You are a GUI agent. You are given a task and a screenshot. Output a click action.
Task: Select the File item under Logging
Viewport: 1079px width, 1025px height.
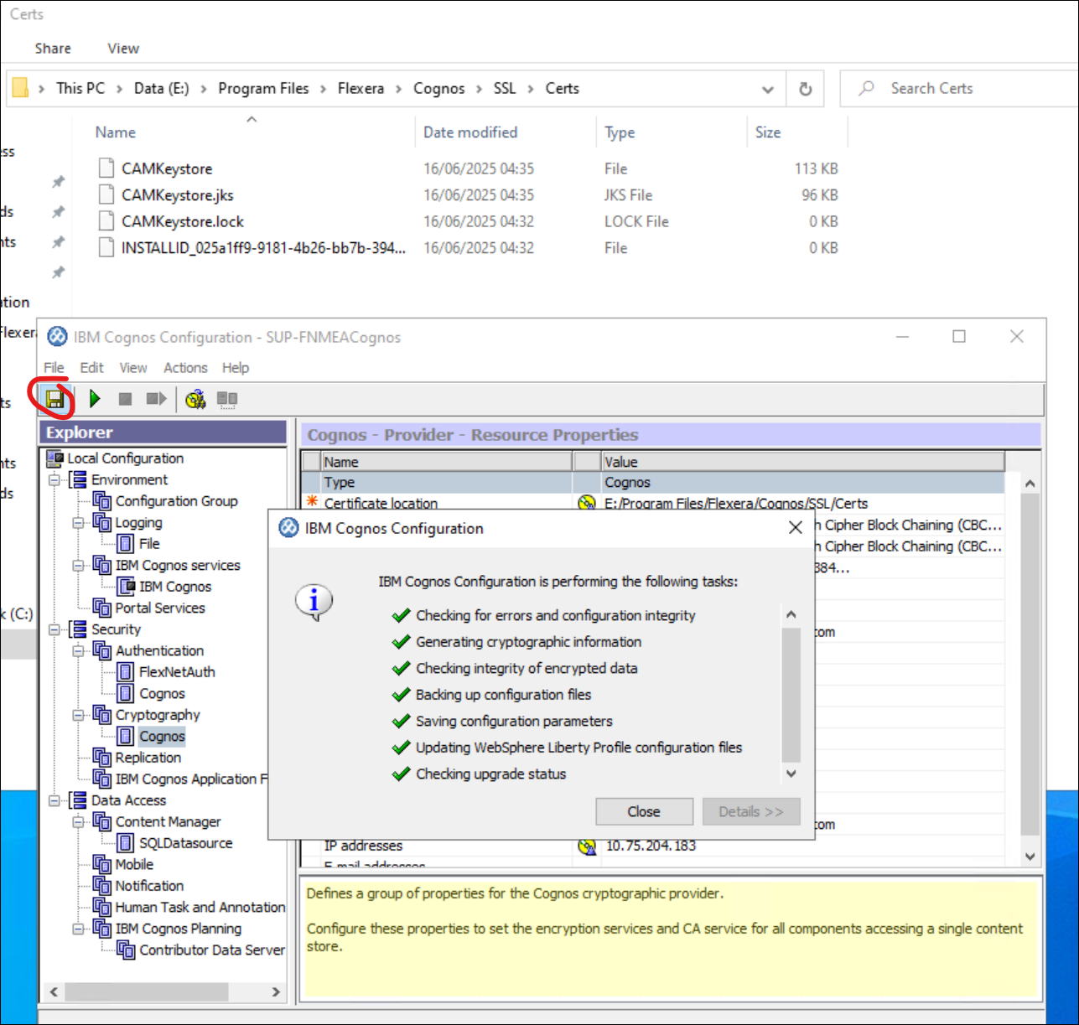click(x=149, y=544)
